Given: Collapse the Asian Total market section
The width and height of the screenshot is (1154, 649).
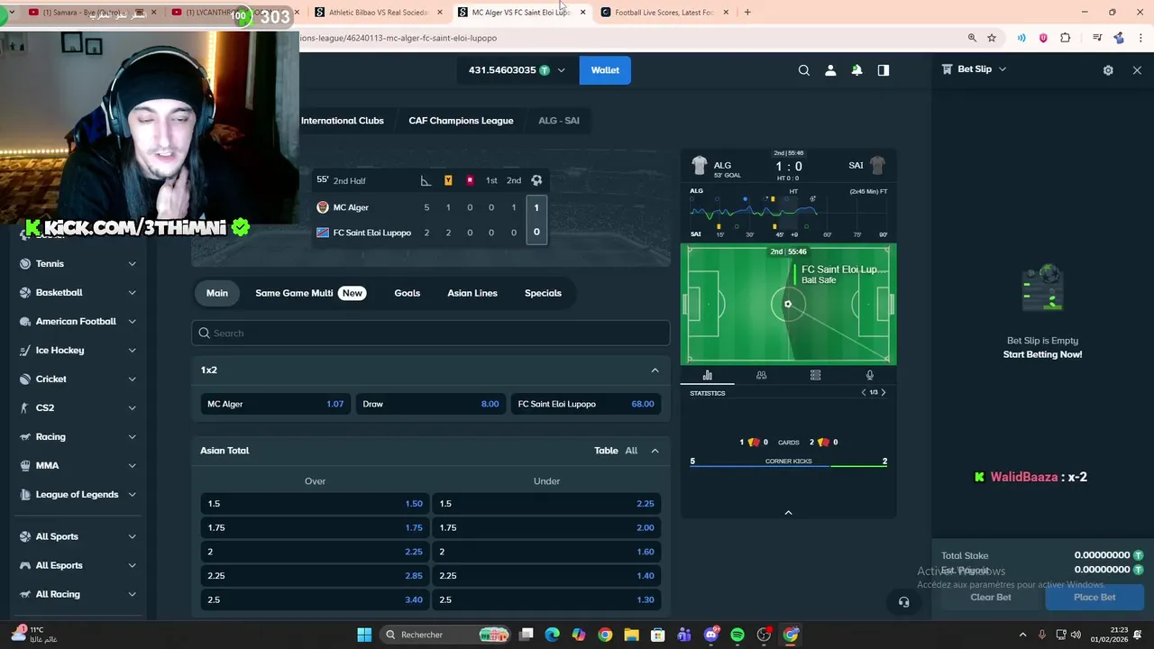Looking at the screenshot, I should (655, 451).
